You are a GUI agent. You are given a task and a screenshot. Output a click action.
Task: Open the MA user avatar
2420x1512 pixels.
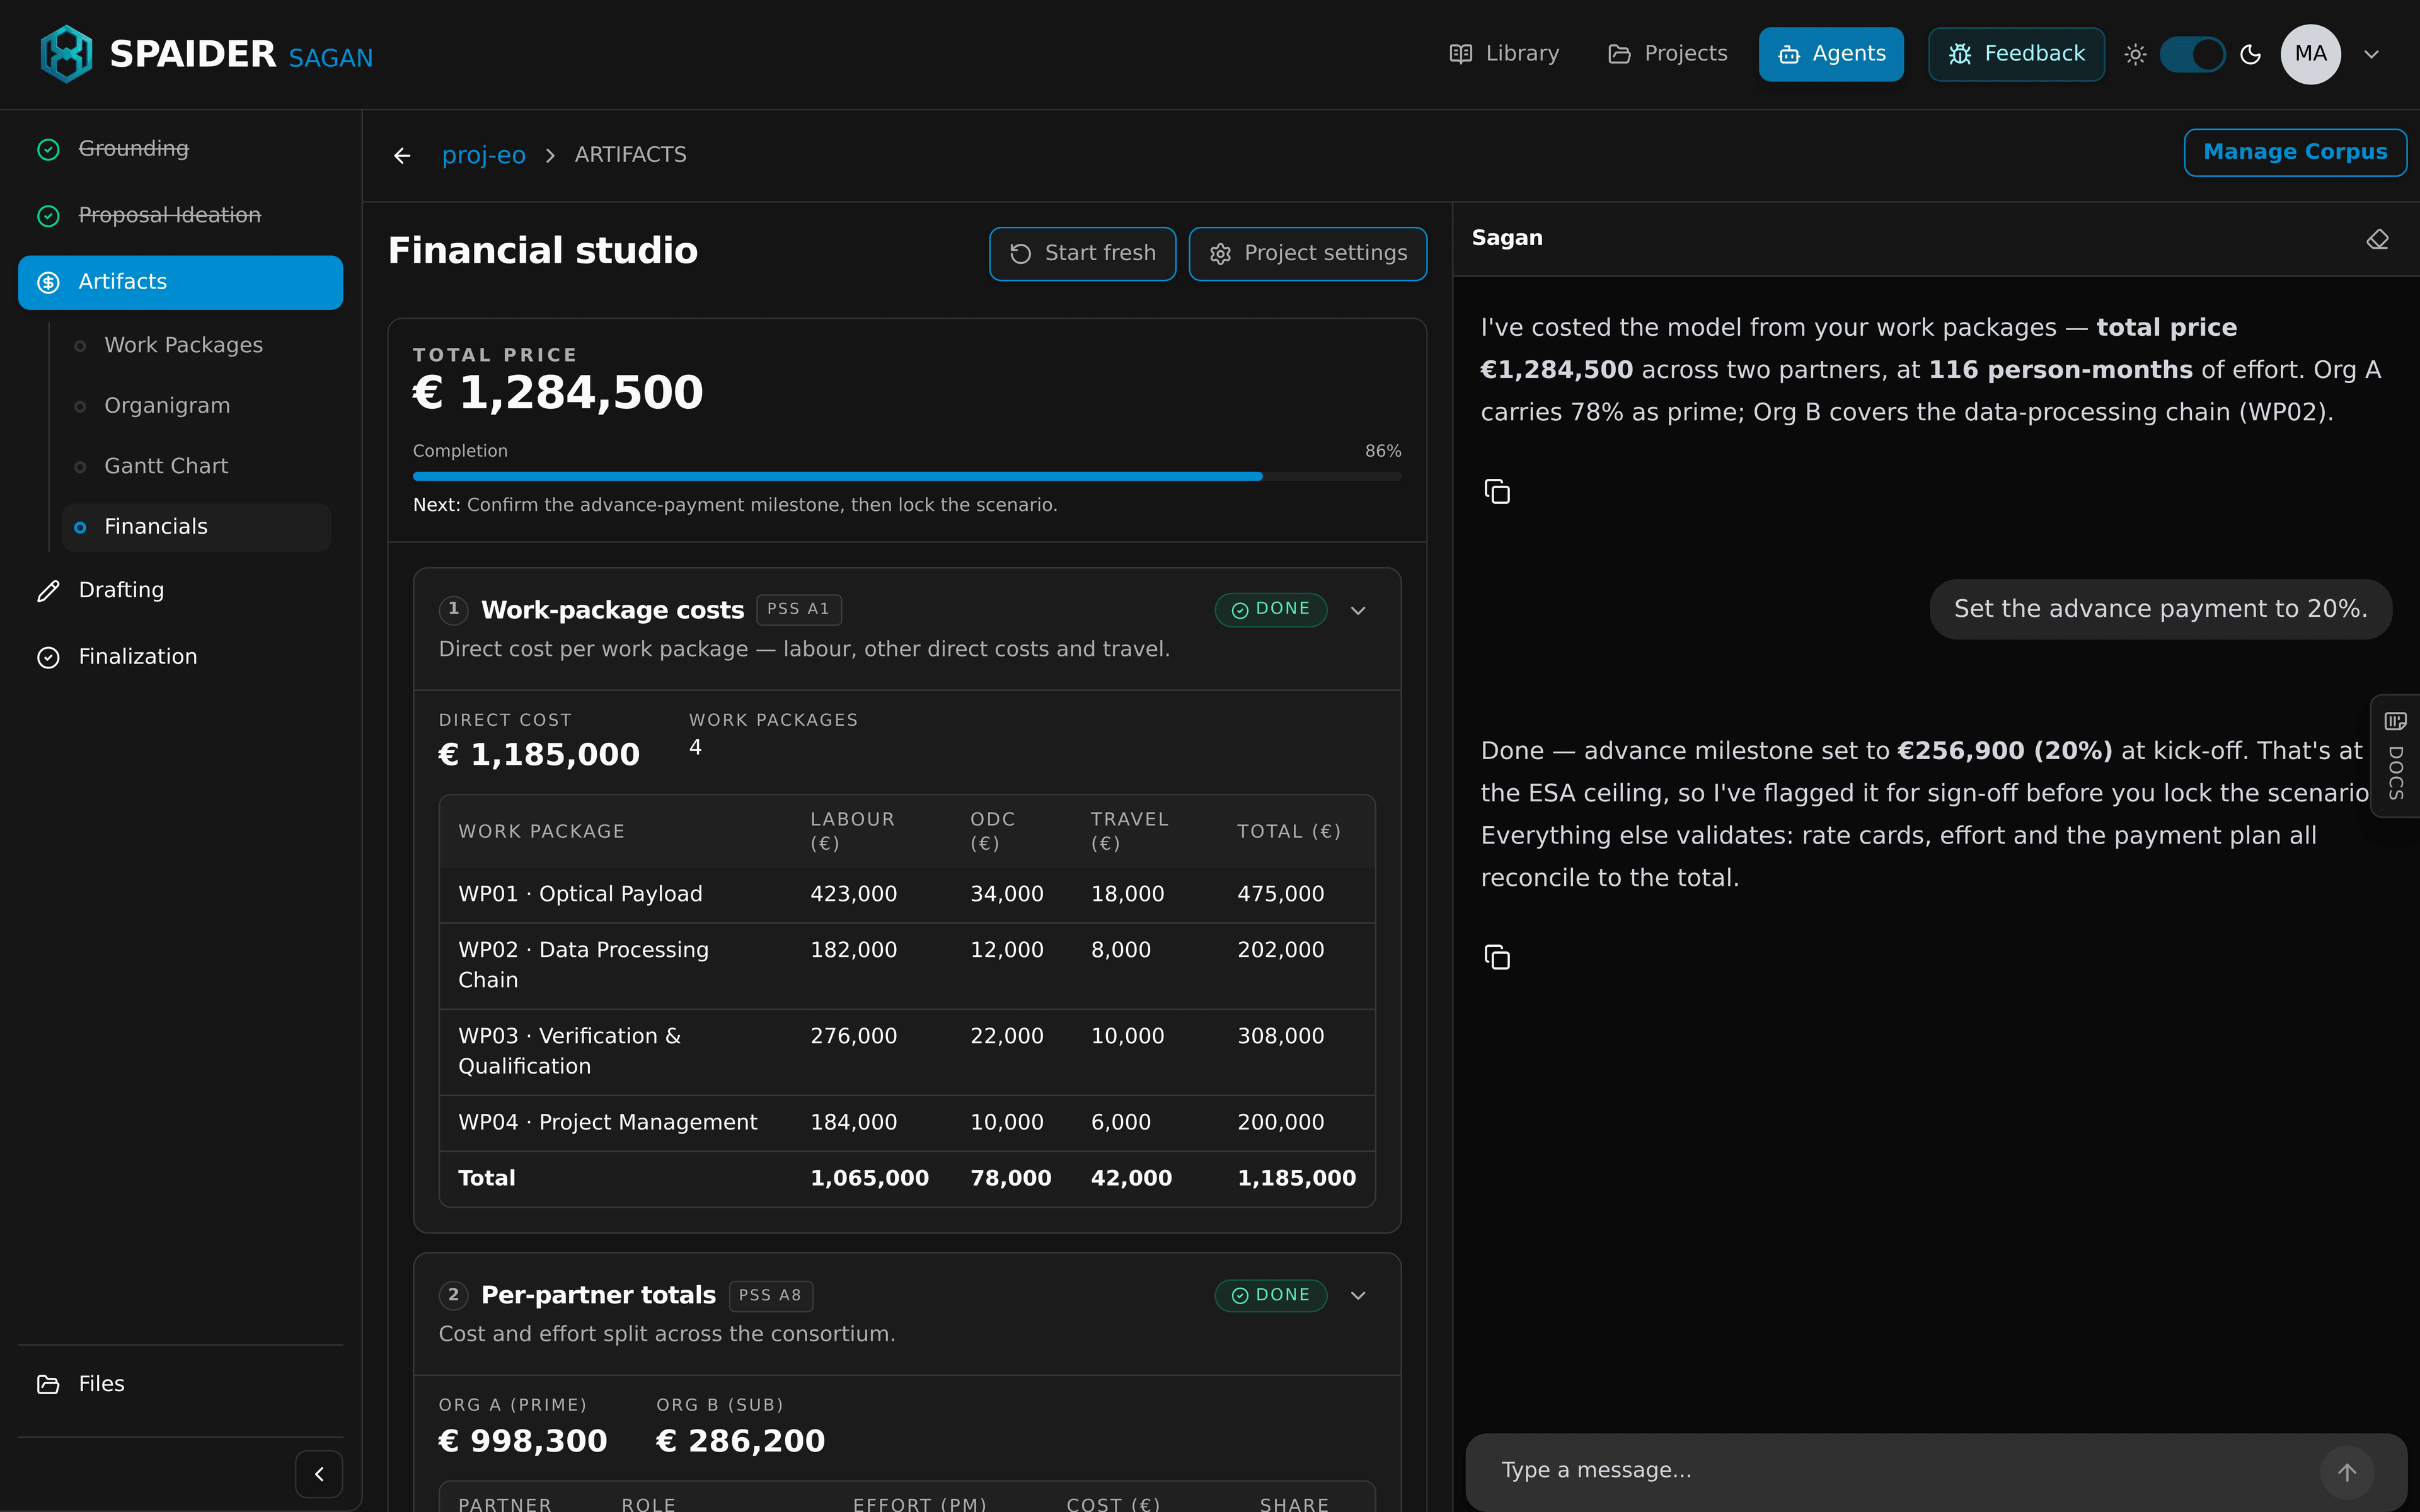coord(2310,54)
